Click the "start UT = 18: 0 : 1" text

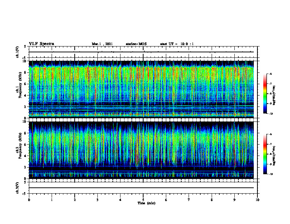pos(177,44)
